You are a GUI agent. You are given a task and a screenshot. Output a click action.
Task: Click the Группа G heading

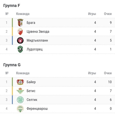12,65
